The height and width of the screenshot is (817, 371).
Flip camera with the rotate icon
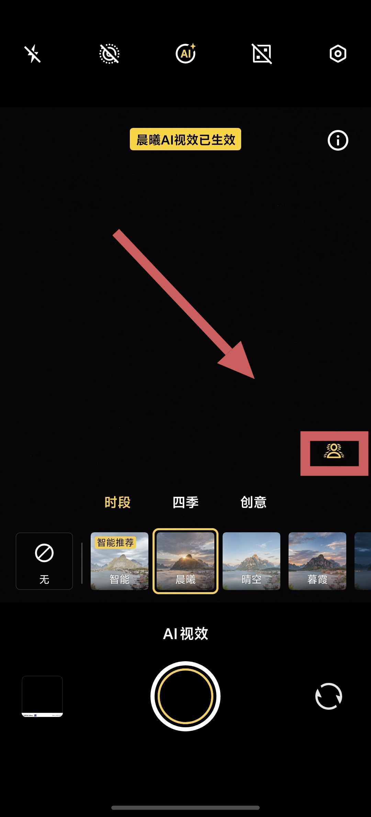329,696
